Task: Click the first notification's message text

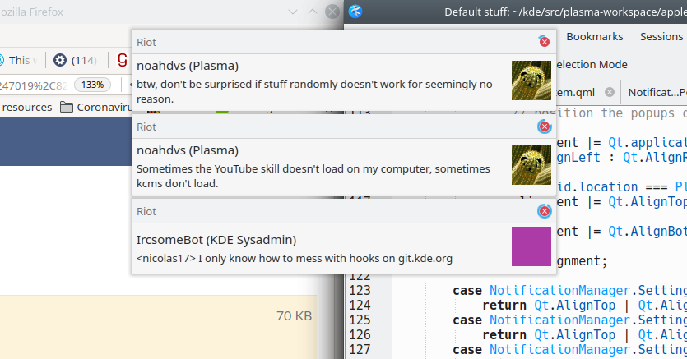Action: tap(314, 91)
